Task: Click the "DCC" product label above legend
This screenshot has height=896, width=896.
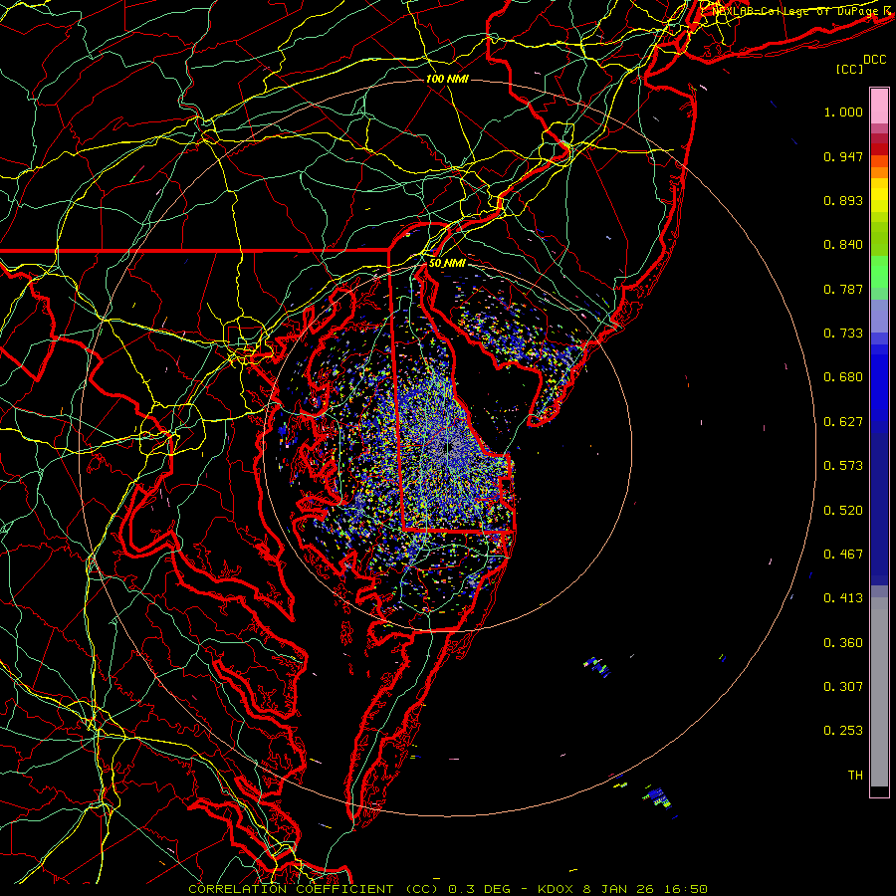Action: pyautogui.click(x=874, y=60)
